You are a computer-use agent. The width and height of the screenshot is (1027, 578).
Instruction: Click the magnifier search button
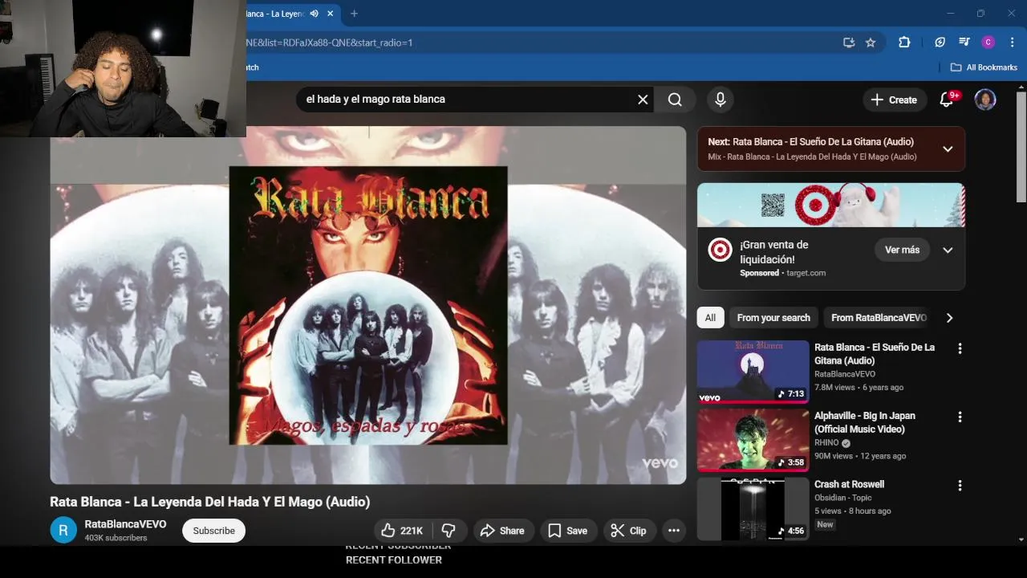pos(675,100)
